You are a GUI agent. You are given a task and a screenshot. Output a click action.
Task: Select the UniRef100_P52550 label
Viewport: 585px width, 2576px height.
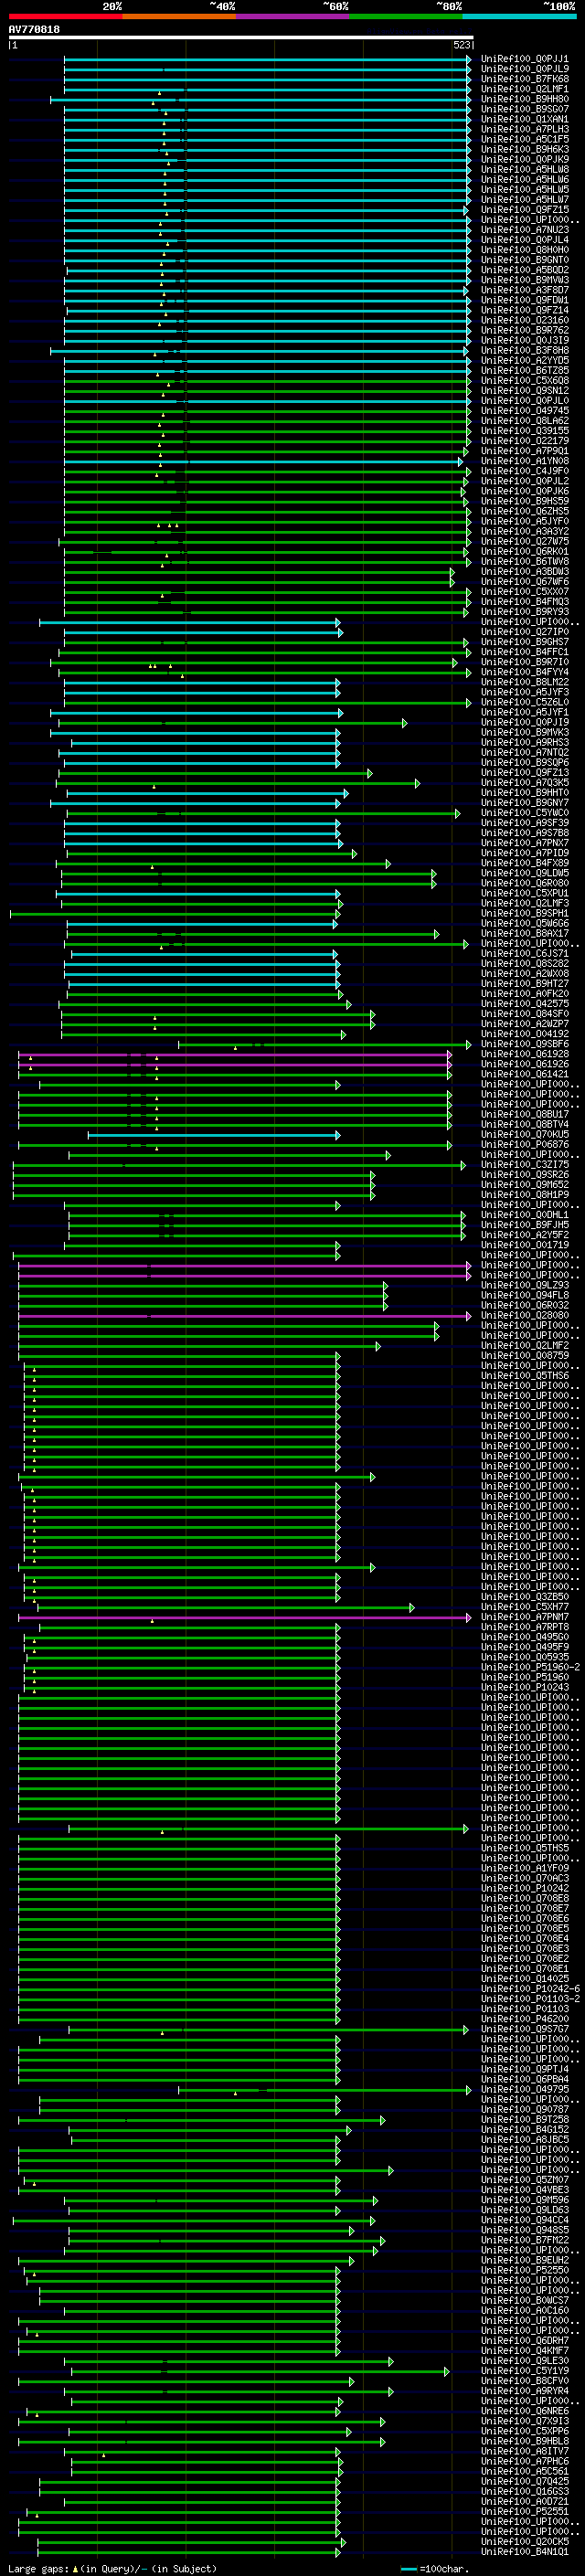524,2270
